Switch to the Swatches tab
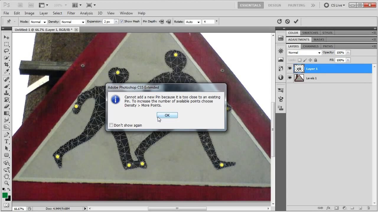Image resolution: width=378 pixels, height=212 pixels. coord(310,33)
